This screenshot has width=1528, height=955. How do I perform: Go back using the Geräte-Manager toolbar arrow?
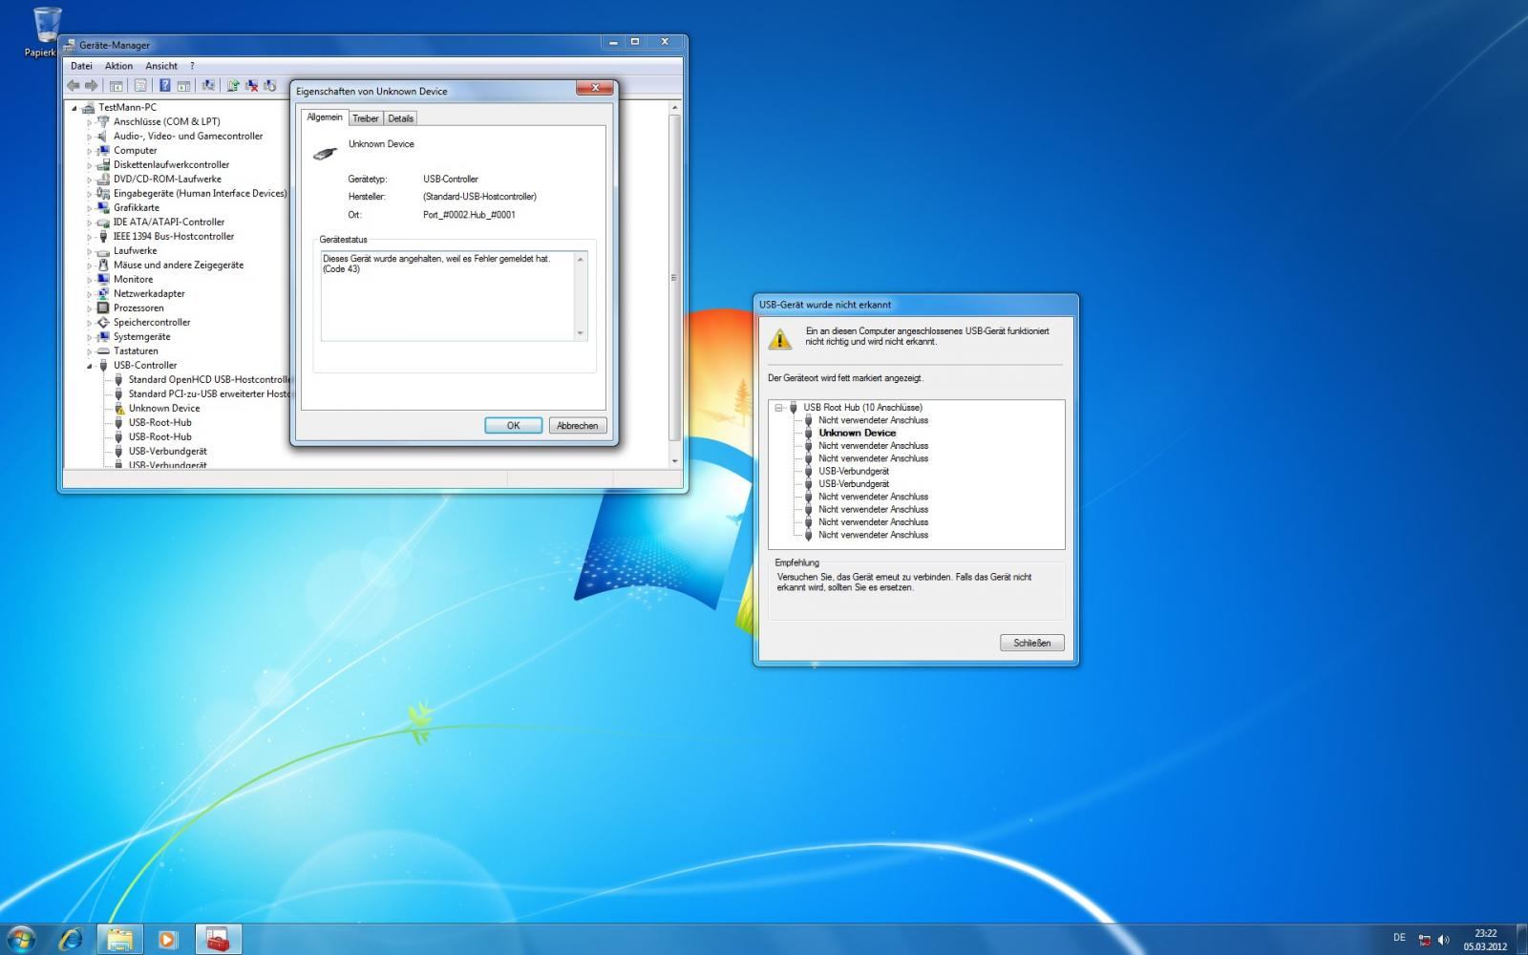click(x=74, y=86)
